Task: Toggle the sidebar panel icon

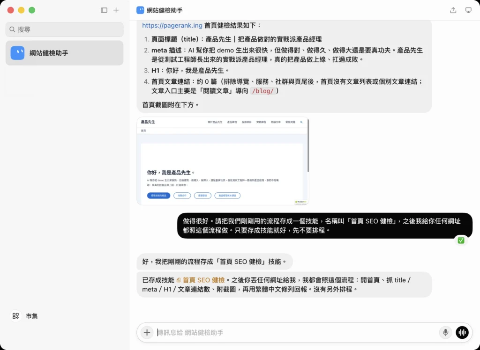Action: pyautogui.click(x=104, y=10)
